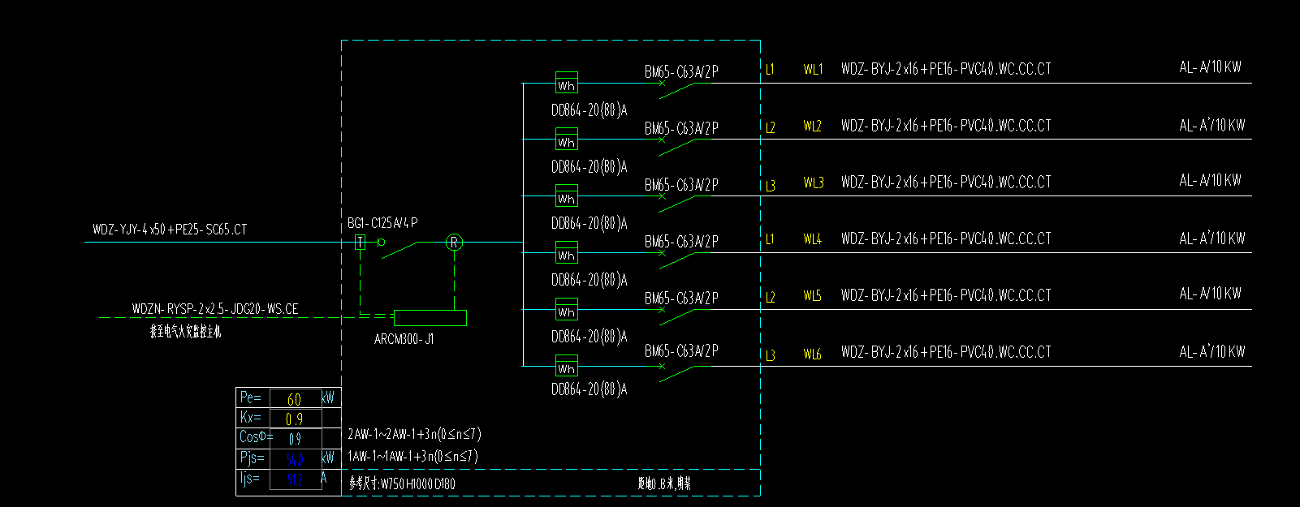Click BM65-C63A/2P label on the WL4 circuit
1300x507 pixels.
[681, 242]
